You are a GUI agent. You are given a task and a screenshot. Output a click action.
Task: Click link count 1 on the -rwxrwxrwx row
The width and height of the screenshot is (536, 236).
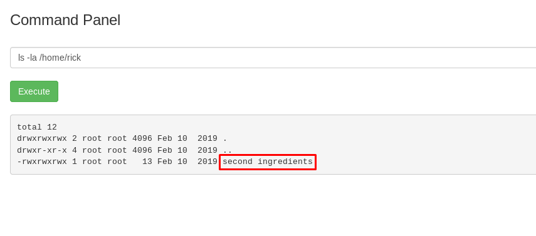click(75, 162)
